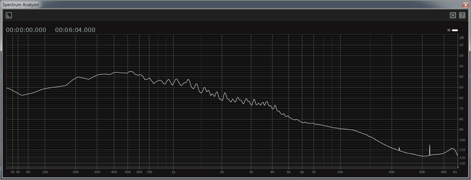Click the 3k frequency axis label
Viewport: 471px width, 180px height.
(251, 172)
